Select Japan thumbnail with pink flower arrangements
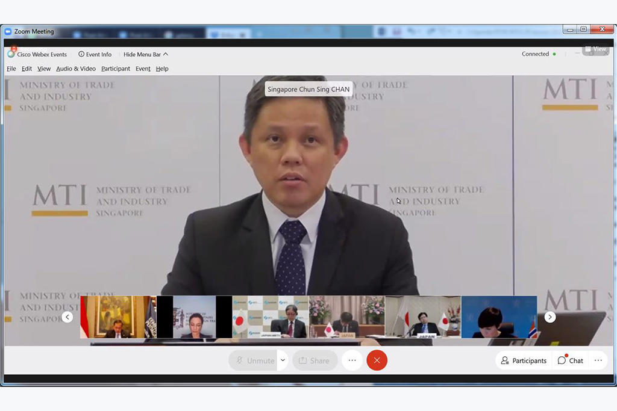The width and height of the screenshot is (617, 411). [x=347, y=317]
